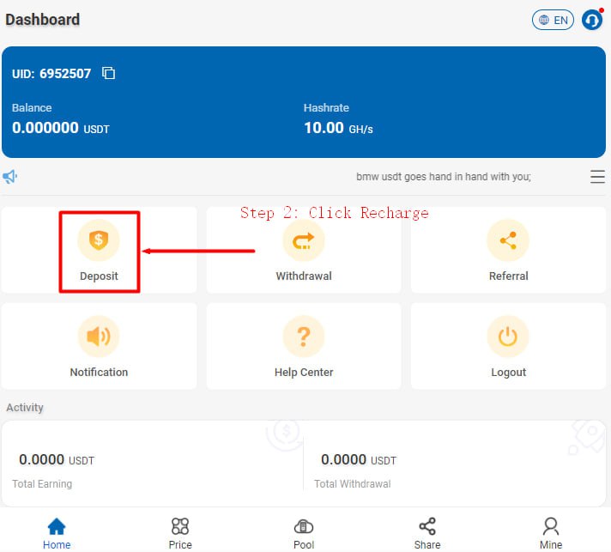Image resolution: width=611 pixels, height=552 pixels.
Task: Click the Deposit shield icon
Action: (x=99, y=240)
